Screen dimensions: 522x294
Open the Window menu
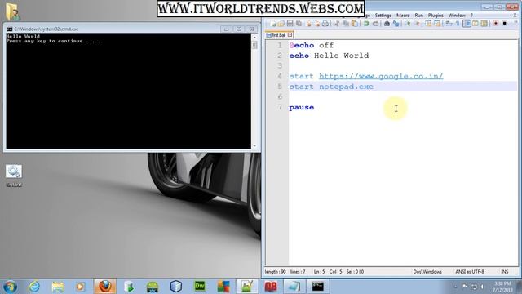pos(457,16)
